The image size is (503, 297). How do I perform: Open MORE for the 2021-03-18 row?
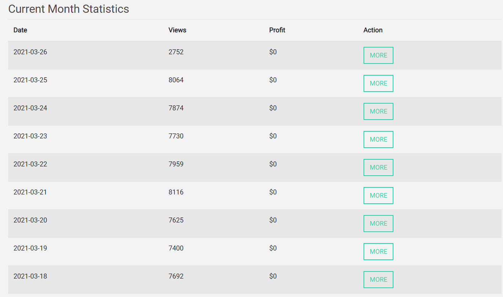click(378, 280)
